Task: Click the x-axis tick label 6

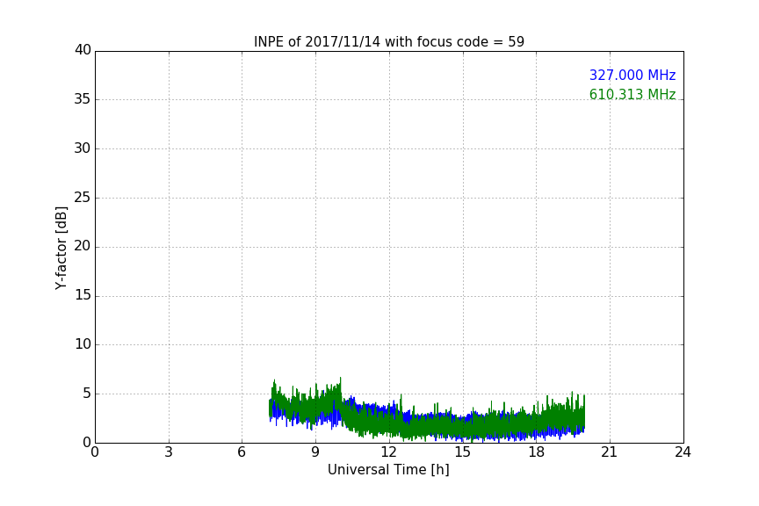Action: tap(242, 452)
